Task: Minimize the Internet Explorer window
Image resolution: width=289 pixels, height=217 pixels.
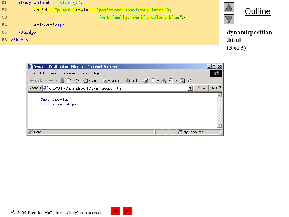Action: pyautogui.click(x=209, y=66)
